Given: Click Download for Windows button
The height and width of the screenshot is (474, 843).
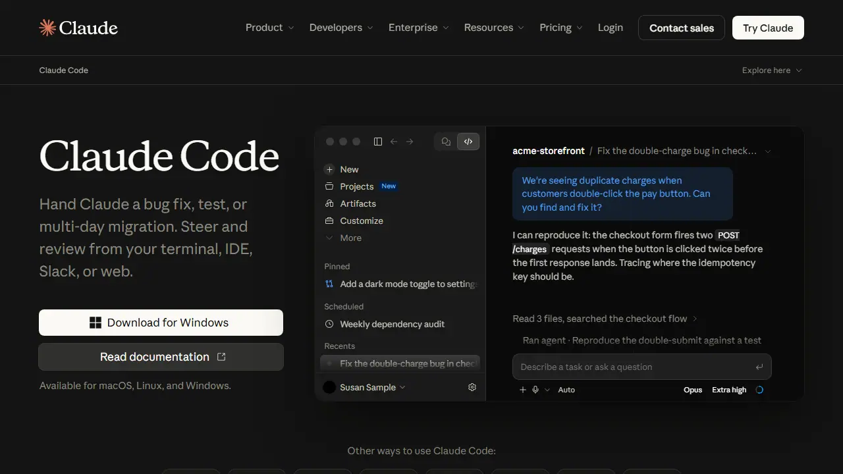Looking at the screenshot, I should (x=161, y=323).
